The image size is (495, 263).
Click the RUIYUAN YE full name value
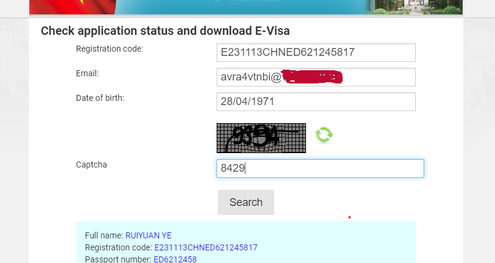click(148, 235)
